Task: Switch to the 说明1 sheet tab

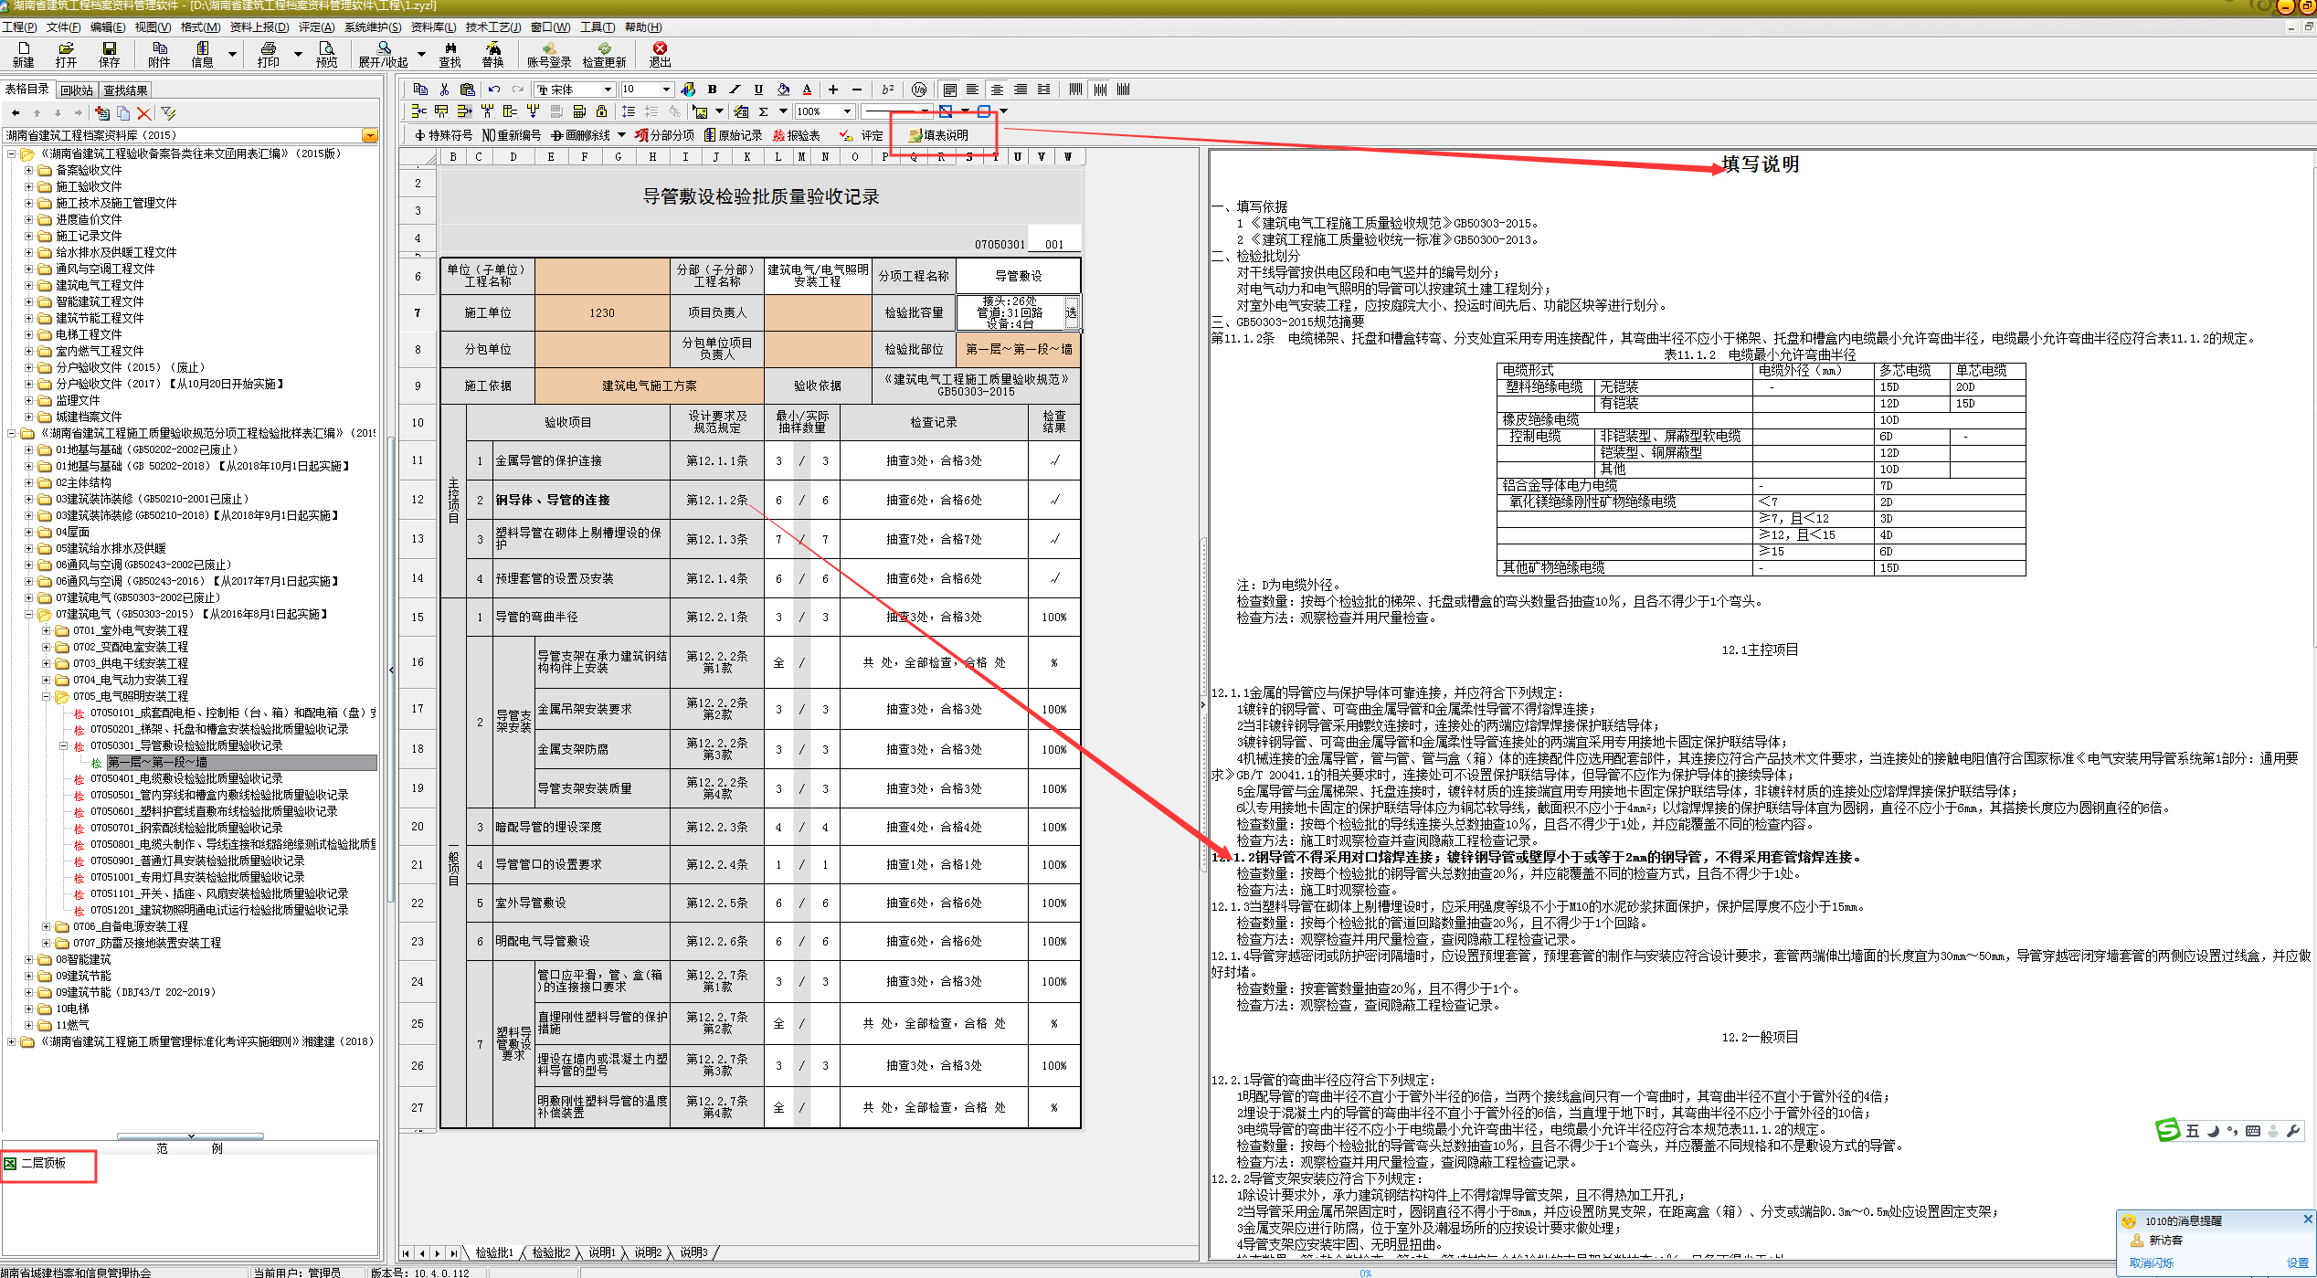Action: [x=601, y=1252]
